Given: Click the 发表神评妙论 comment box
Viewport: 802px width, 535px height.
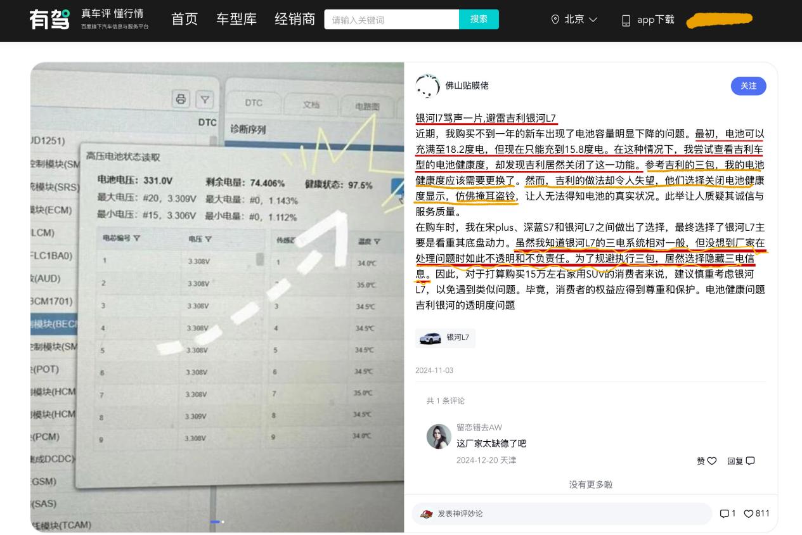Looking at the screenshot, I should (561, 513).
